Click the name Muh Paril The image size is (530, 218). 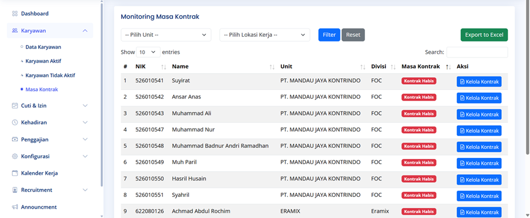coord(184,162)
